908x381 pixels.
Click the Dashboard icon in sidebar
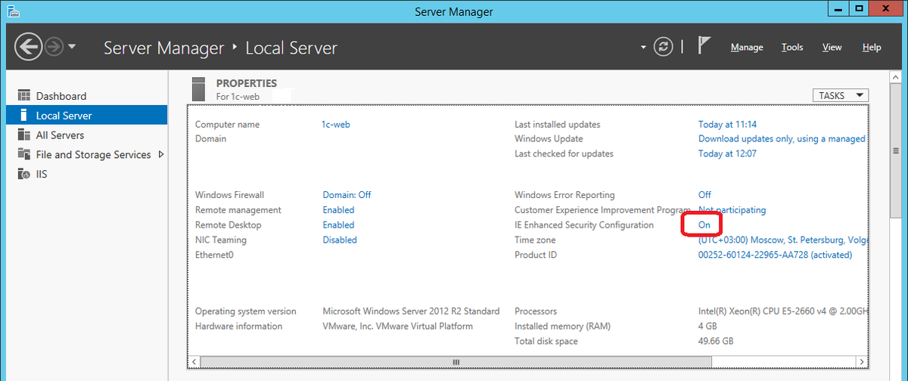(x=23, y=96)
